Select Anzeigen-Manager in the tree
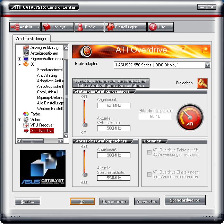224x224 pixels. pos(46,48)
